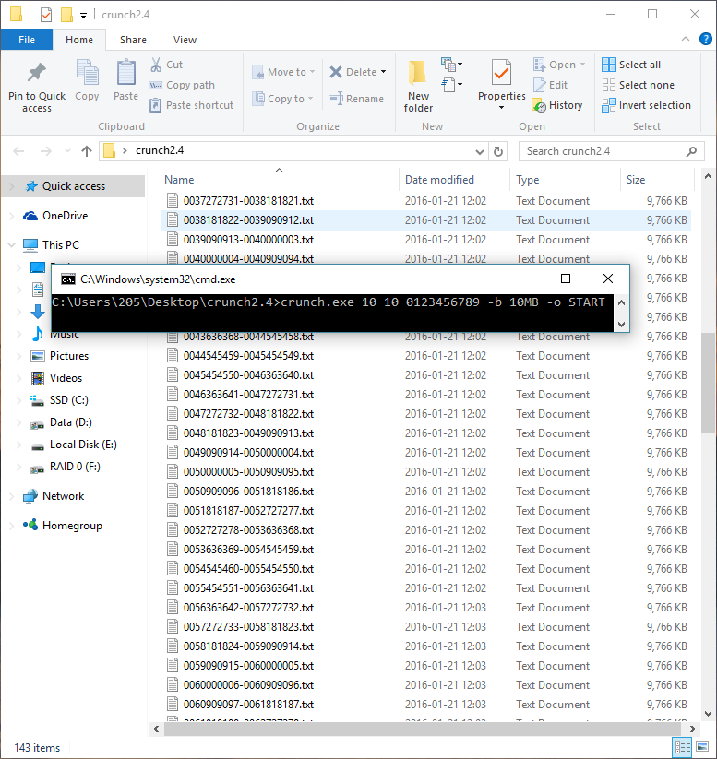Viewport: 717px width, 759px height.
Task: Switch to the Share ribbon tab
Action: click(133, 40)
